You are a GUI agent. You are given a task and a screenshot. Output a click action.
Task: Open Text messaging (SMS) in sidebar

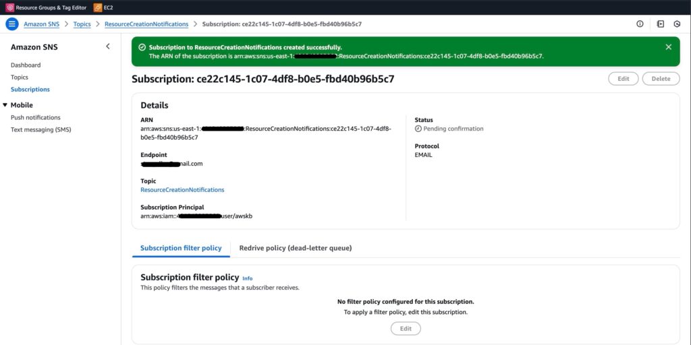tap(41, 130)
